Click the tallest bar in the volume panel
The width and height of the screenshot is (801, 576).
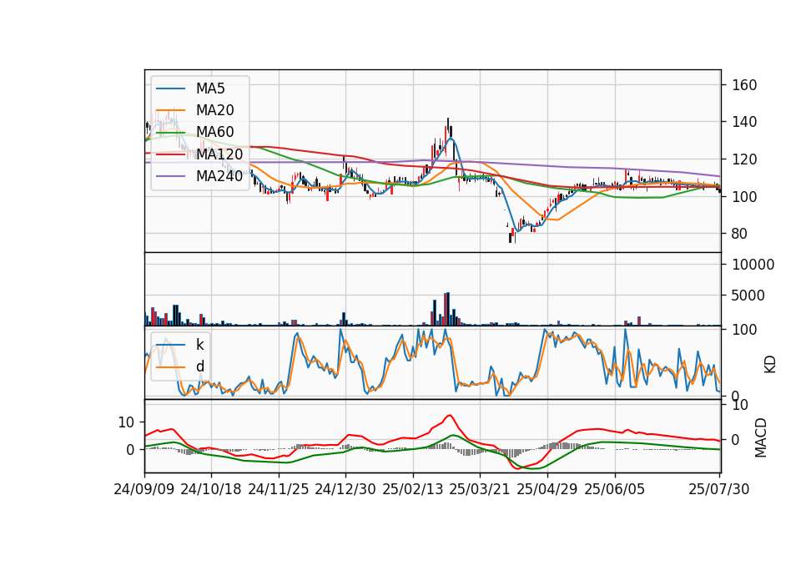448,309
